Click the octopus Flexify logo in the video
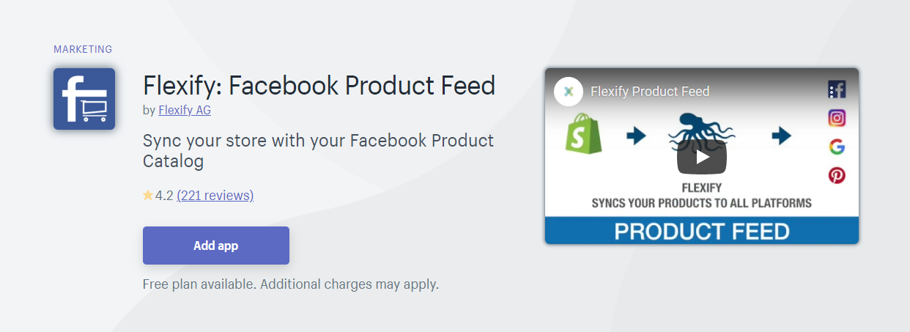The height and width of the screenshot is (332, 910). point(702,136)
